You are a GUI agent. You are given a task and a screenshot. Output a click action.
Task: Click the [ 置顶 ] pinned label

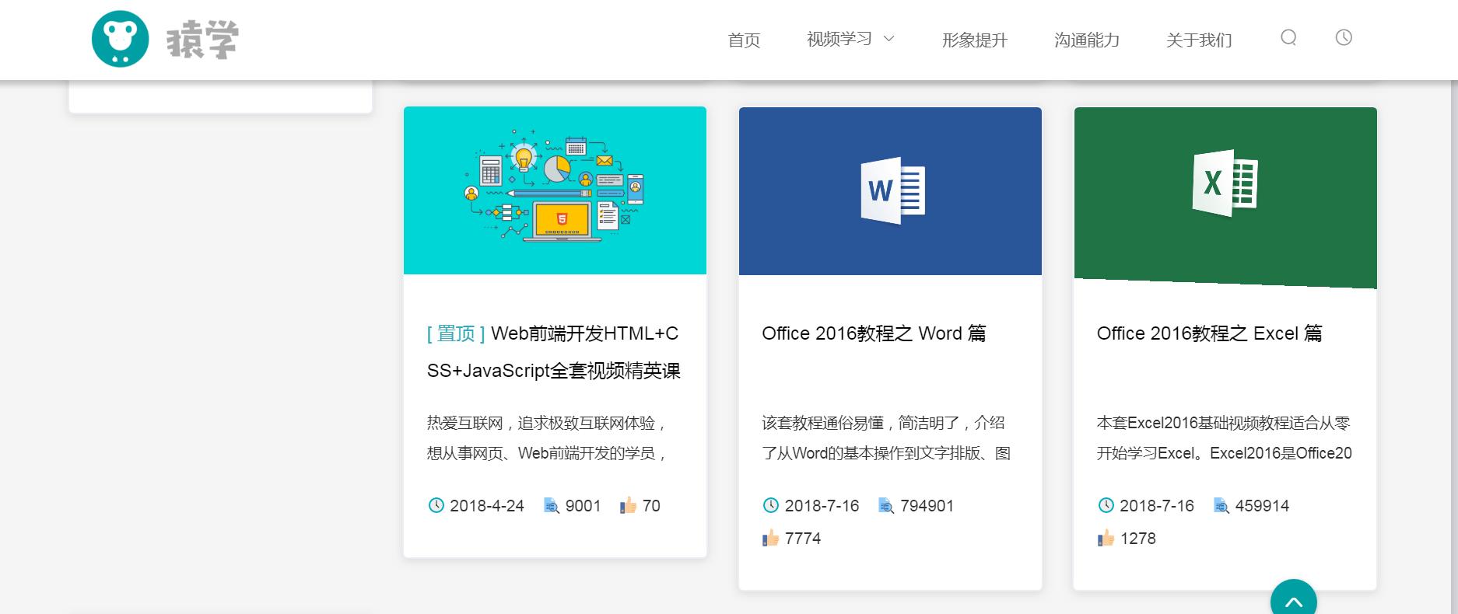click(x=456, y=333)
